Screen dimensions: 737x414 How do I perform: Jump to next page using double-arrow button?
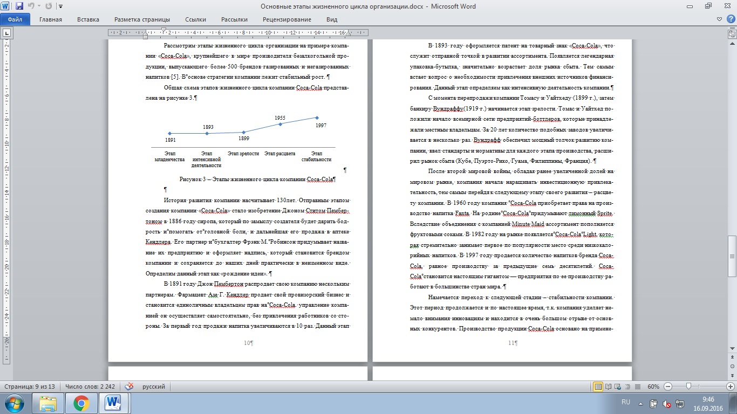732,377
